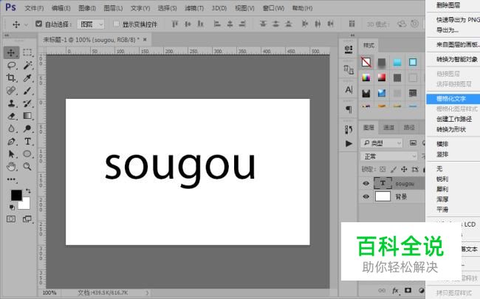Click the auto-align layers icon
480x299 pixels.
(x=352, y=24)
